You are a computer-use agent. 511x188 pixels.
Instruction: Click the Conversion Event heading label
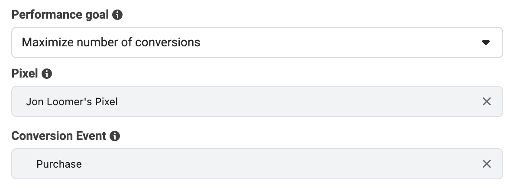coord(58,136)
